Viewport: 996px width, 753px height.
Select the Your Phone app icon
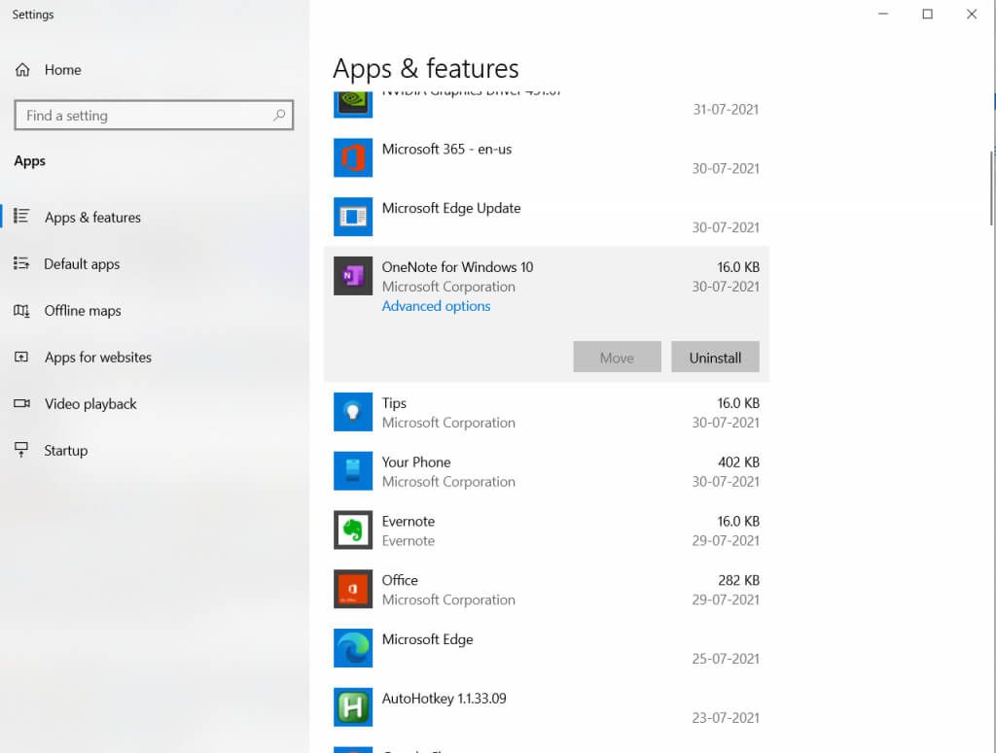(x=352, y=470)
